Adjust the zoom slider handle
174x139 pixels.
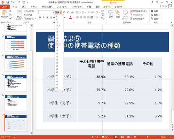pyautogui.click(x=147, y=137)
